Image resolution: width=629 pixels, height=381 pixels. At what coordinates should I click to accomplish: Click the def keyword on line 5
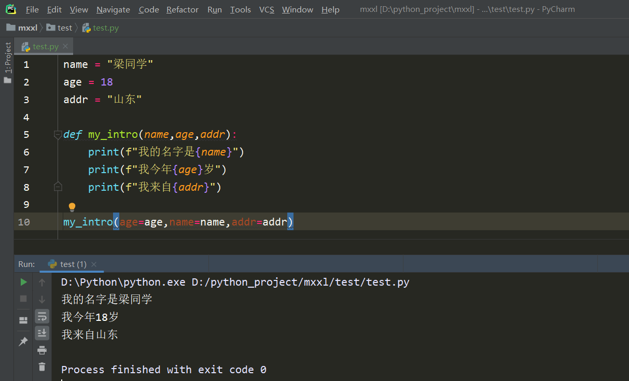pyautogui.click(x=73, y=135)
